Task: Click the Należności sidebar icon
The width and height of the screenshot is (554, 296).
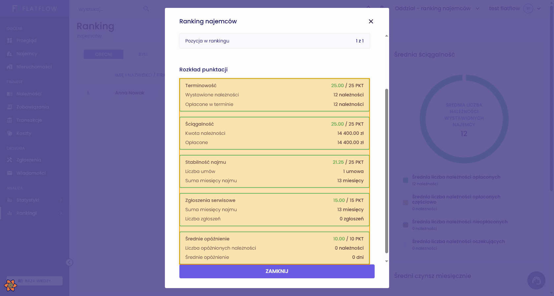Action: (x=10, y=94)
